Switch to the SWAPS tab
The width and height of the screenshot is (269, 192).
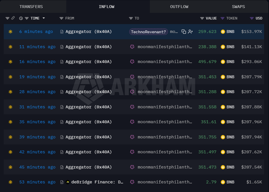pos(238,7)
